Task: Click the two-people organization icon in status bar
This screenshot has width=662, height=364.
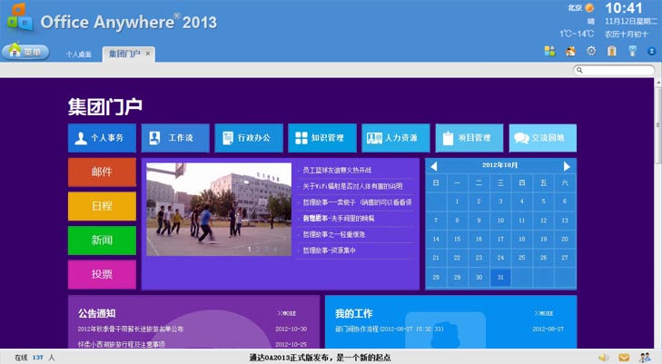Action: click(645, 358)
